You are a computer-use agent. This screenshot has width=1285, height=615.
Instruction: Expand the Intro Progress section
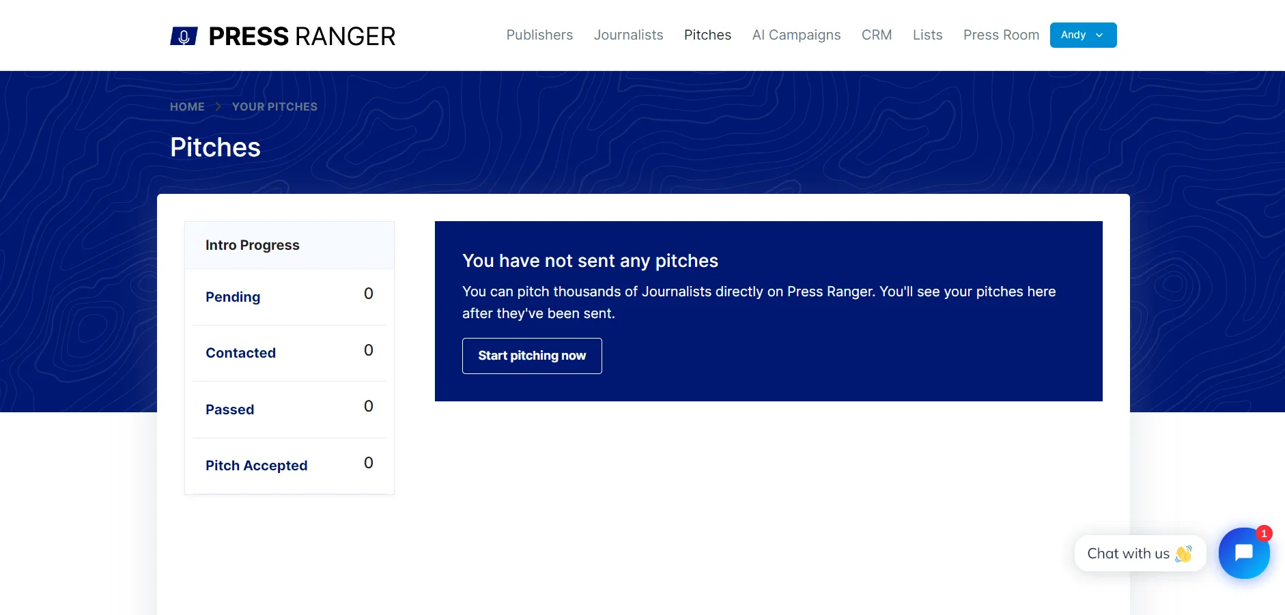[252, 244]
